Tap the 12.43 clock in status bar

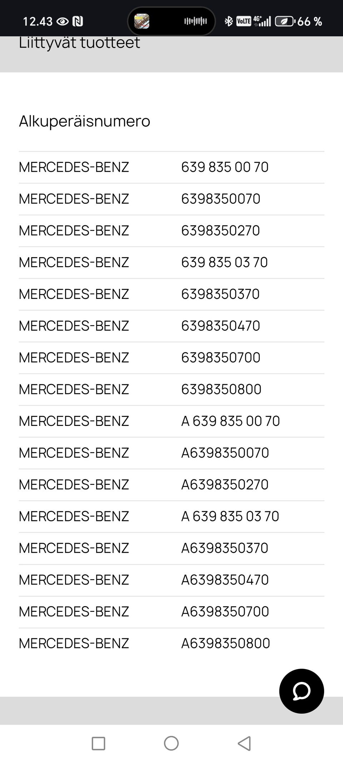click(x=38, y=21)
